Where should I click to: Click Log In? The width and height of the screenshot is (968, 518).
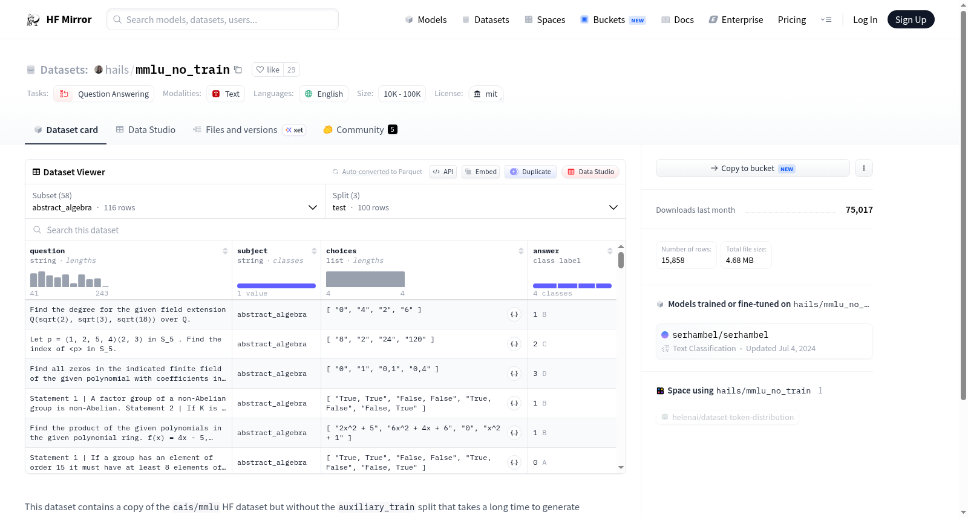coord(865,20)
